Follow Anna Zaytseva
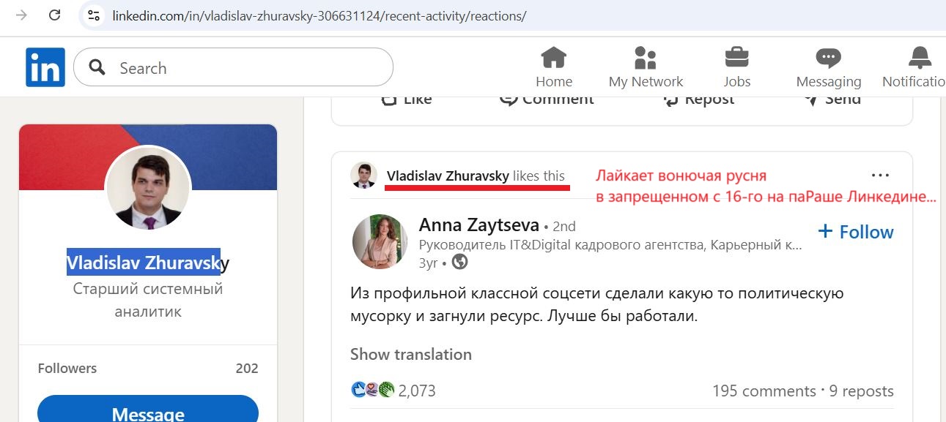The image size is (946, 422). pos(856,232)
